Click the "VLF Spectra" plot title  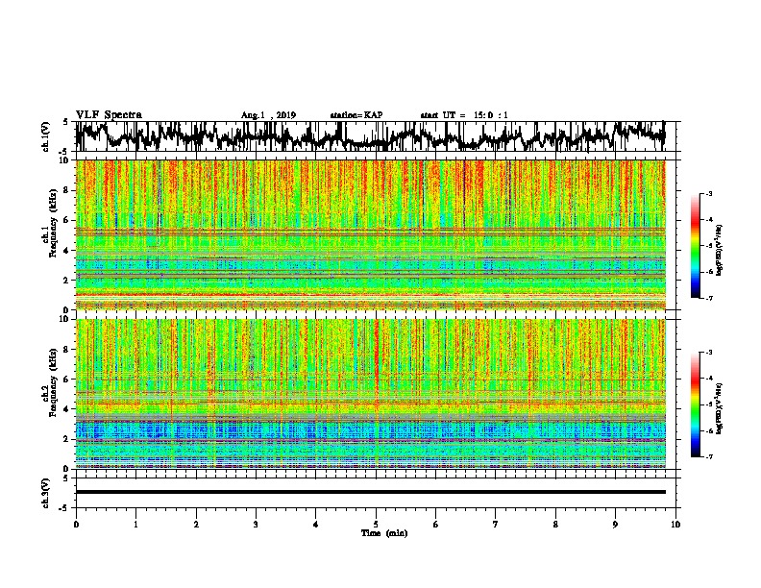point(109,115)
